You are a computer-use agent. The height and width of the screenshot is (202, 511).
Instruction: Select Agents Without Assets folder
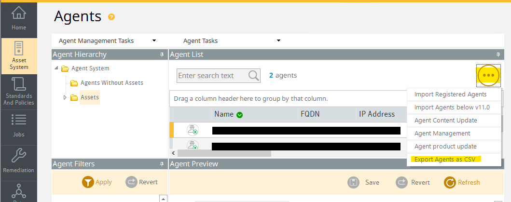[111, 82]
